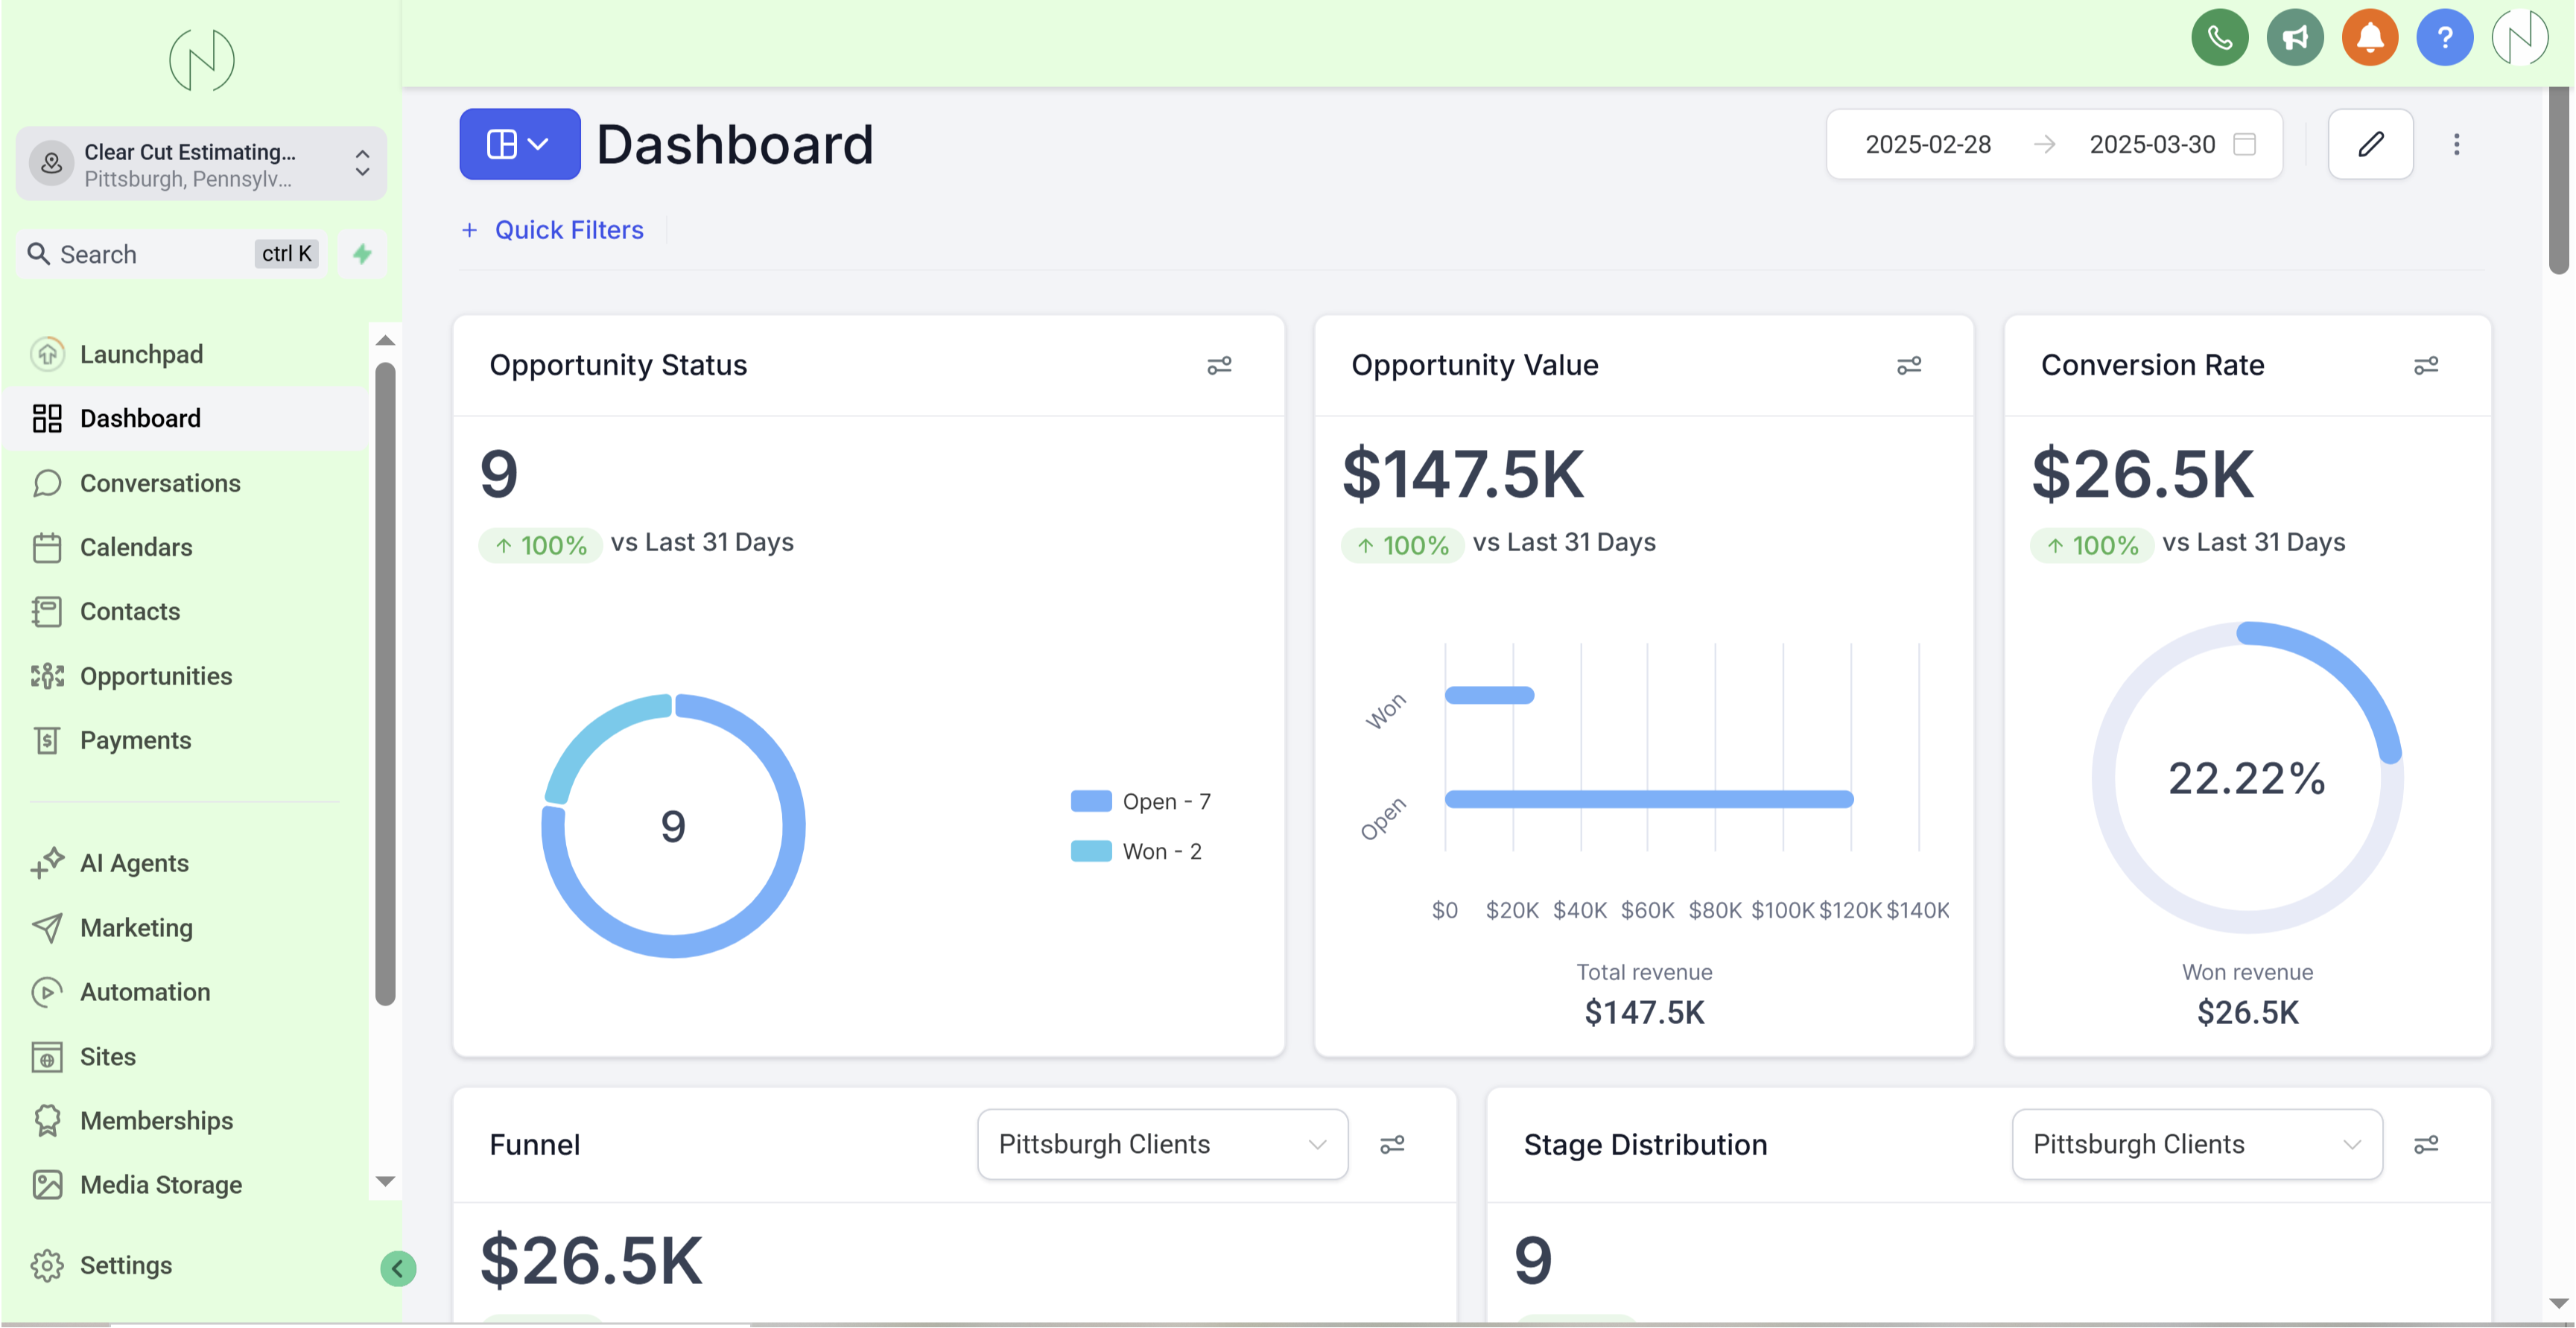Open the Clear Cut Estimating account switcher
The width and height of the screenshot is (2576, 1328).
[201, 164]
